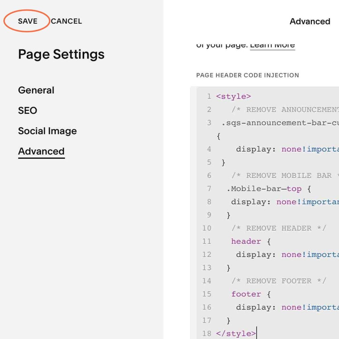Switch to the SEO settings tab
339x339 pixels.
click(x=27, y=111)
